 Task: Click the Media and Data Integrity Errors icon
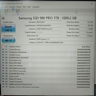pos(3,84)
